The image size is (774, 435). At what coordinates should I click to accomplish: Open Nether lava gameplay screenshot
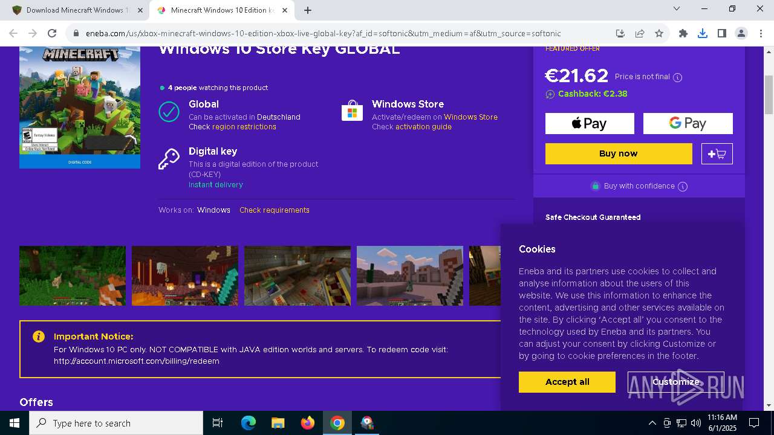coord(185,275)
